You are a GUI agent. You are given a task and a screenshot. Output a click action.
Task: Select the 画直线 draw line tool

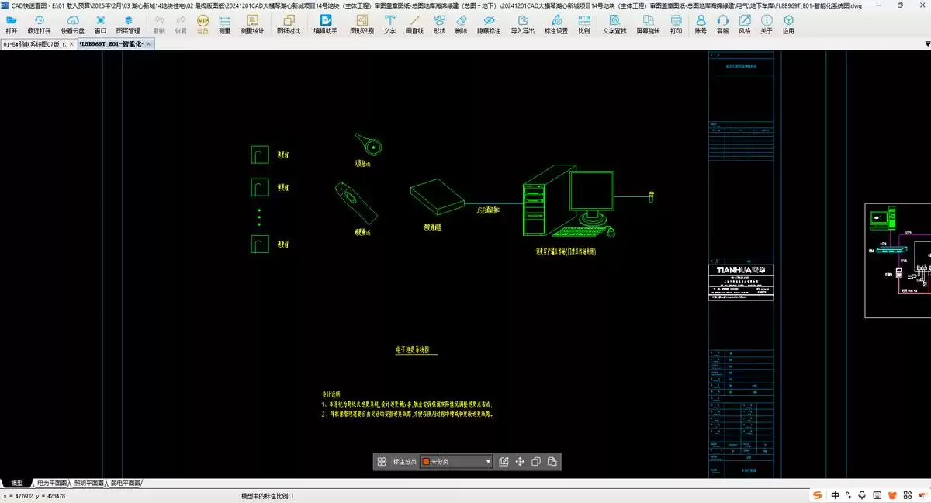414,24
